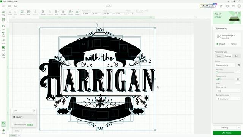The image size is (243, 137).
Task: Select the Vector pen tool
Action: [3, 41]
